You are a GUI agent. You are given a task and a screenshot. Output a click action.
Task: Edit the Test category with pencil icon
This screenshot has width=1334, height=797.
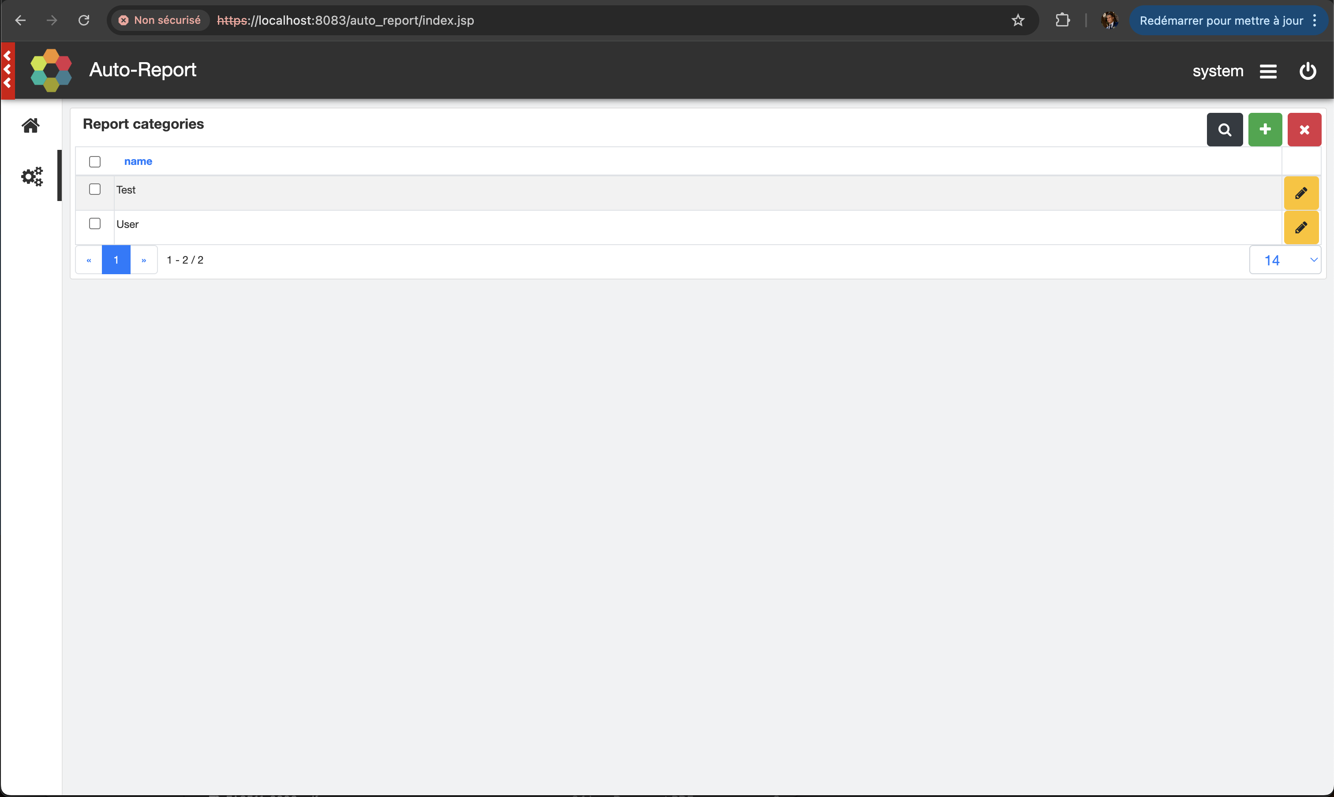pos(1300,193)
